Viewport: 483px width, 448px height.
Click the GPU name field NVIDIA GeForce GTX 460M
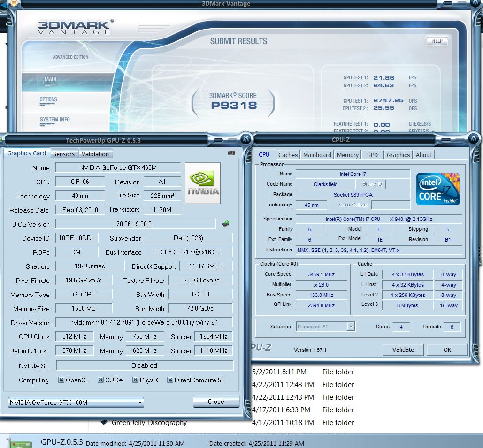(118, 167)
